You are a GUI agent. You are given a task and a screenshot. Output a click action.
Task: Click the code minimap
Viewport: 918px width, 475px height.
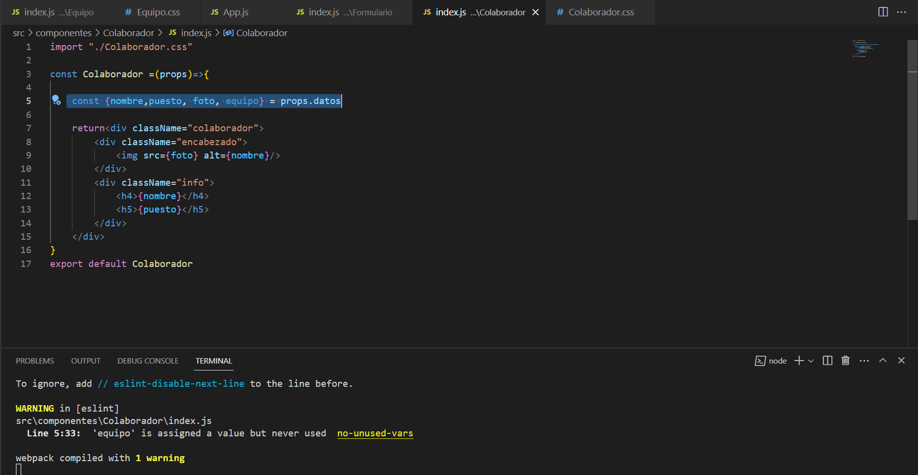point(866,49)
